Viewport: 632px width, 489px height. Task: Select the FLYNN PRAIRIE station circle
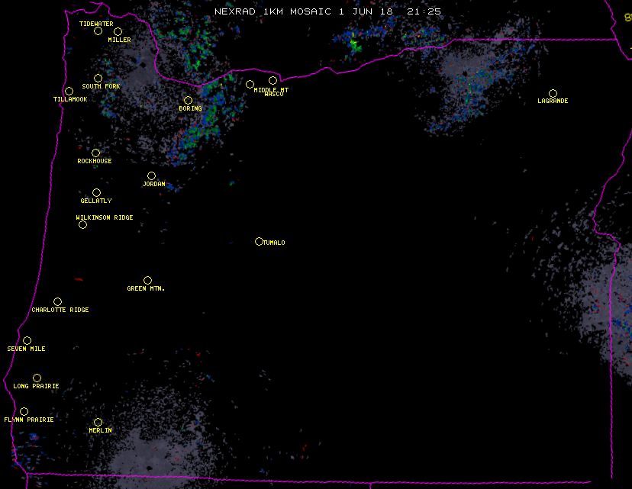(24, 411)
